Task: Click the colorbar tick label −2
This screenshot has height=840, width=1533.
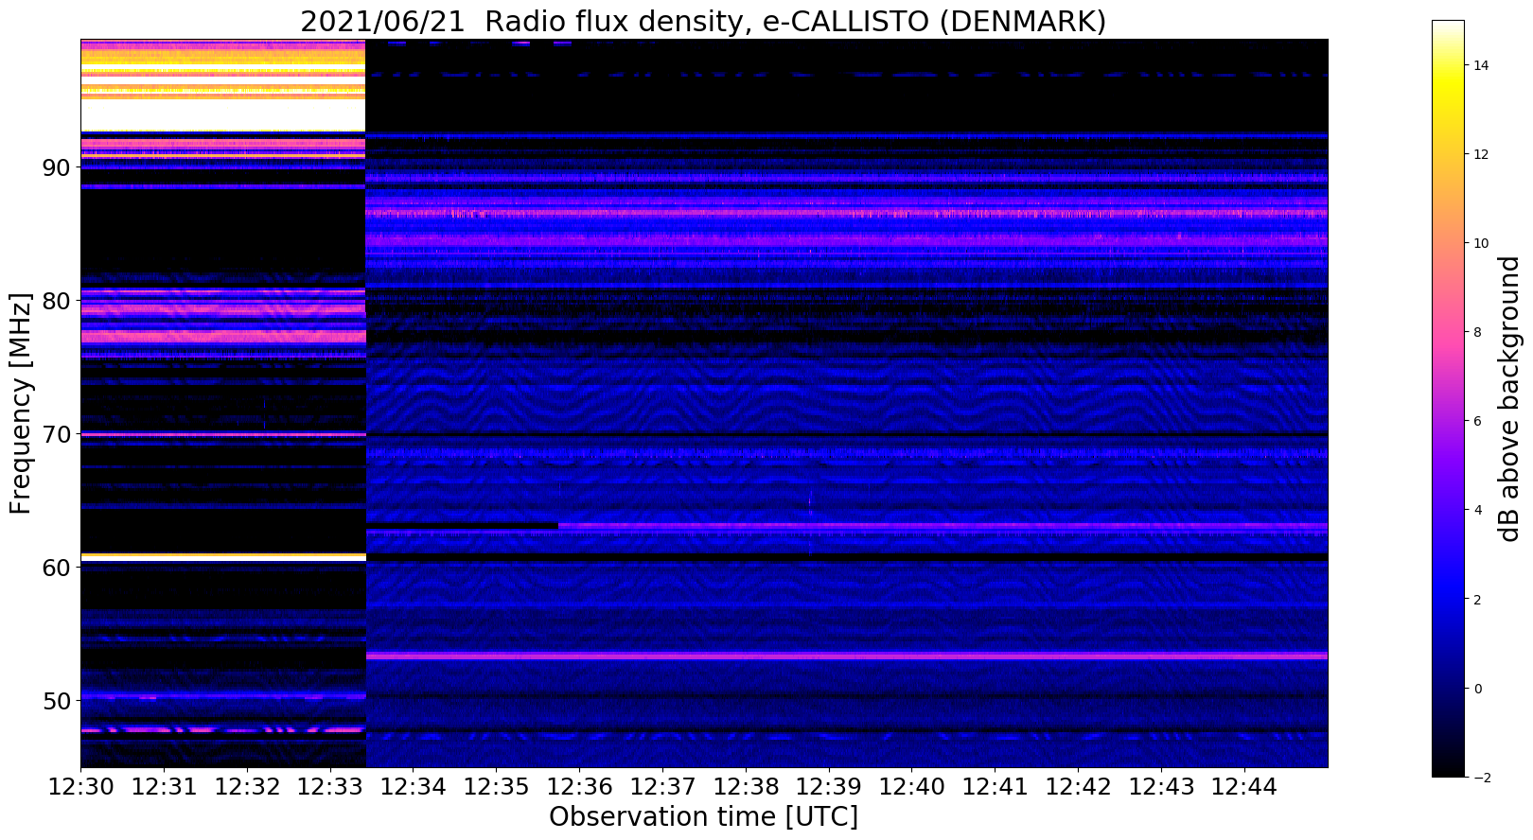Action: pyautogui.click(x=1482, y=778)
